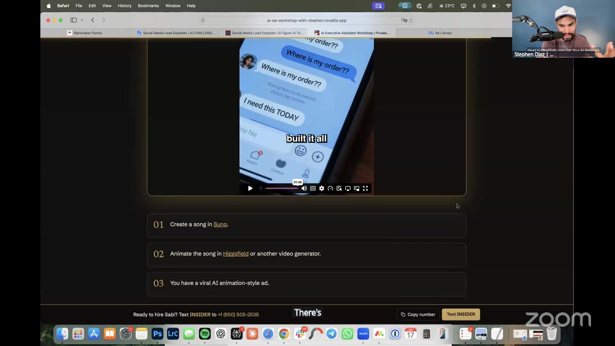The image size is (615, 346).
Task: Enter fullscreen on the video player
Action: [x=365, y=188]
